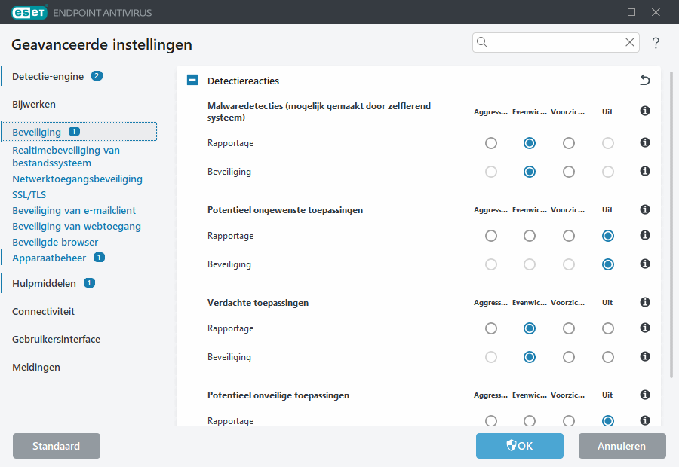Screen dimensions: 679x467
Task: Select the SSL/TLS submenu item
Action: (x=29, y=194)
